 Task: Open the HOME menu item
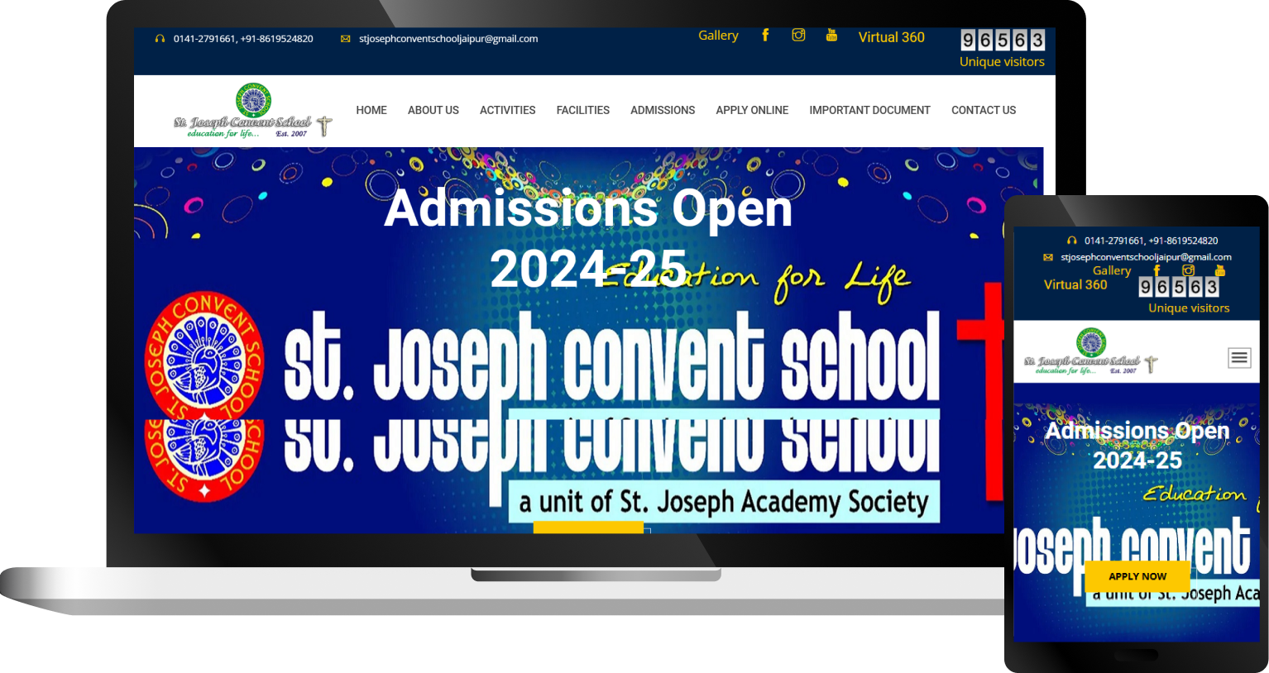tap(371, 110)
